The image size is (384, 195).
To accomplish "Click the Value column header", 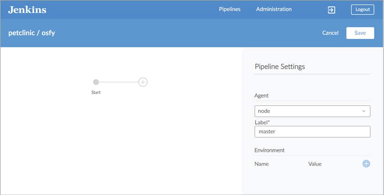I will coord(315,164).
